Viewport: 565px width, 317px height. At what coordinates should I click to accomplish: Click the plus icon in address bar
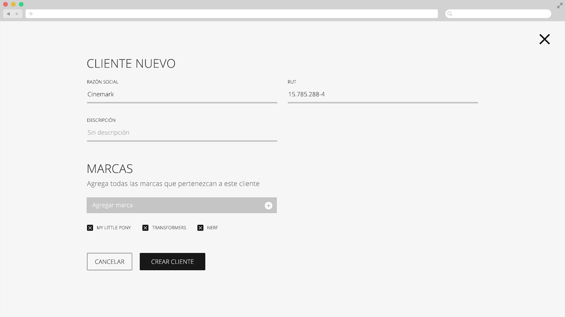[31, 14]
